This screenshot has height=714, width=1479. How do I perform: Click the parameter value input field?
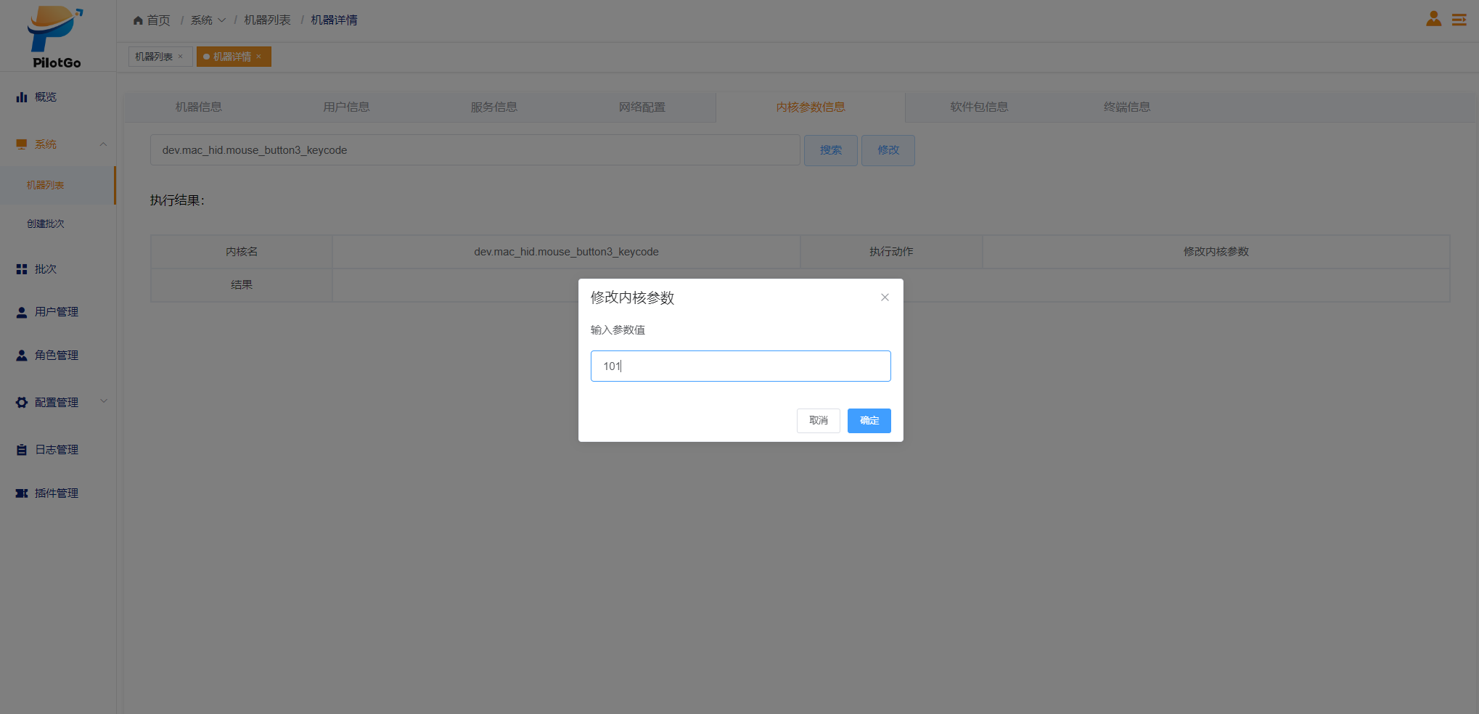click(x=740, y=366)
